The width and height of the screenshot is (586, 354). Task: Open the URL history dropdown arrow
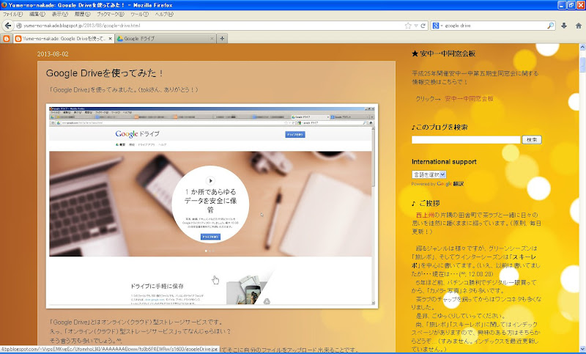[x=416, y=26]
